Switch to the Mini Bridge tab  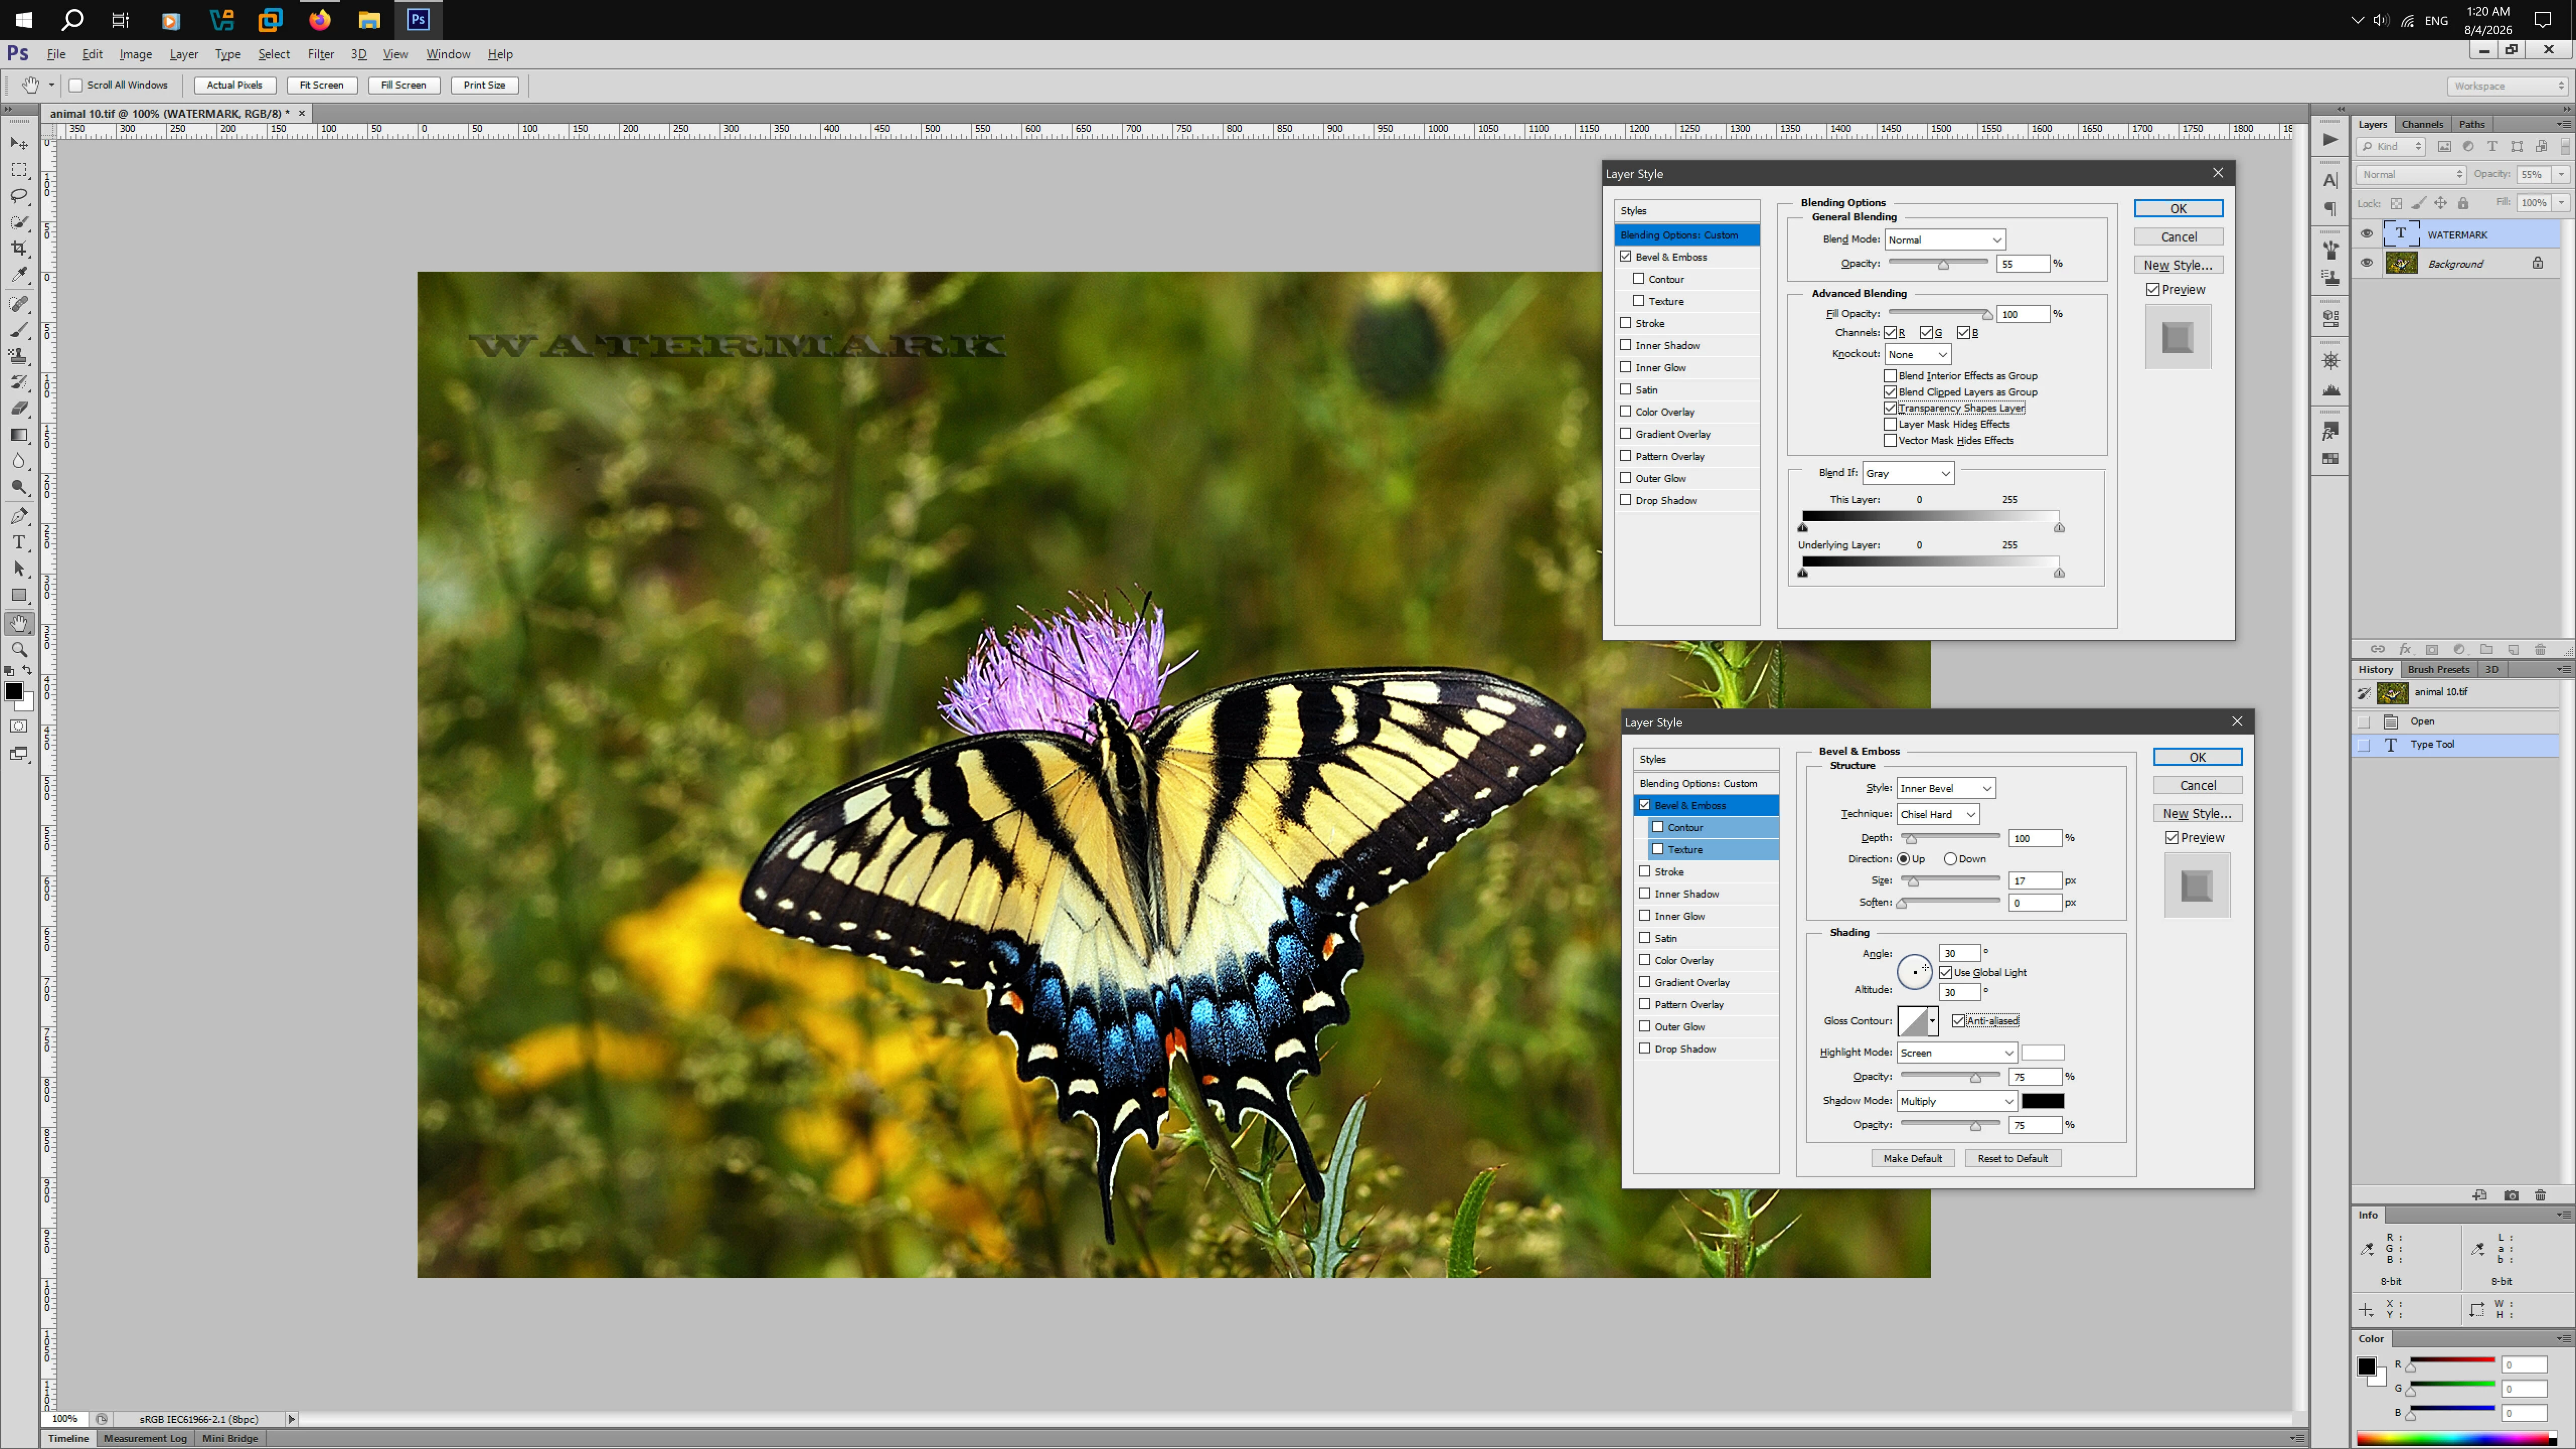click(230, 1438)
